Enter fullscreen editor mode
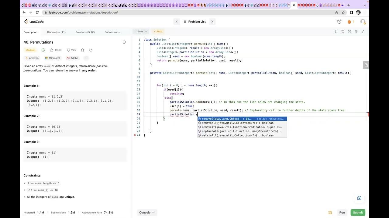The height and width of the screenshot is (218, 389). pyautogui.click(x=363, y=31)
